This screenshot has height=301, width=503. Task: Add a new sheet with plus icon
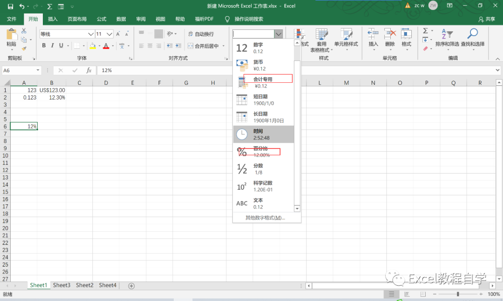[131, 286]
